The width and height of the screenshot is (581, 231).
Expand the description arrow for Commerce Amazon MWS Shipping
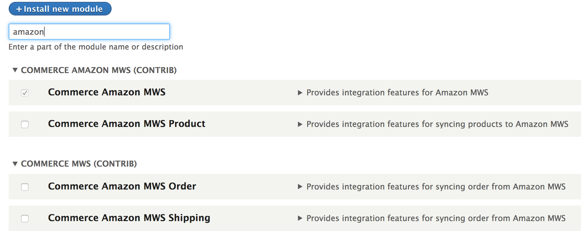300,218
